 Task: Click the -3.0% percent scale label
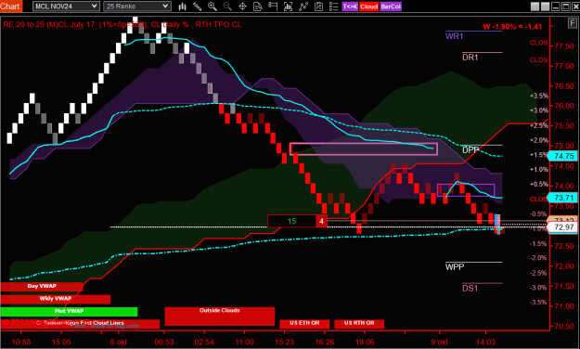pos(539,288)
